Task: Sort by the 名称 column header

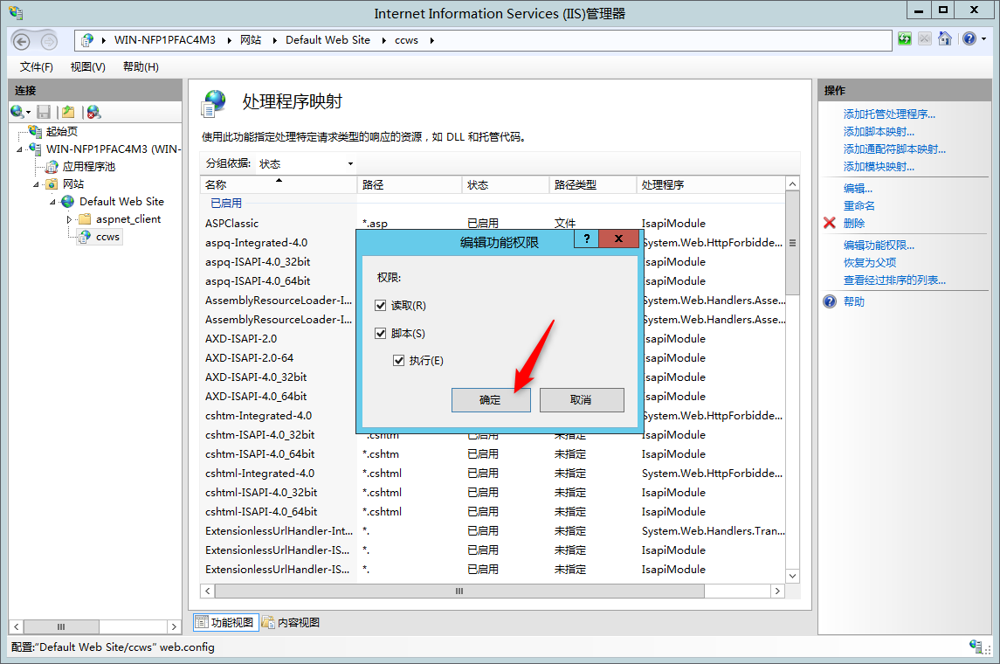Action: [278, 185]
